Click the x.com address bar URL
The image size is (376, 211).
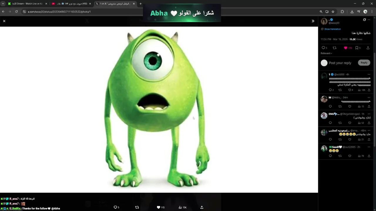pyautogui.click(x=59, y=12)
